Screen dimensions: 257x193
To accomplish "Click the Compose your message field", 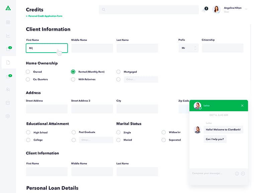I will click(x=212, y=173).
